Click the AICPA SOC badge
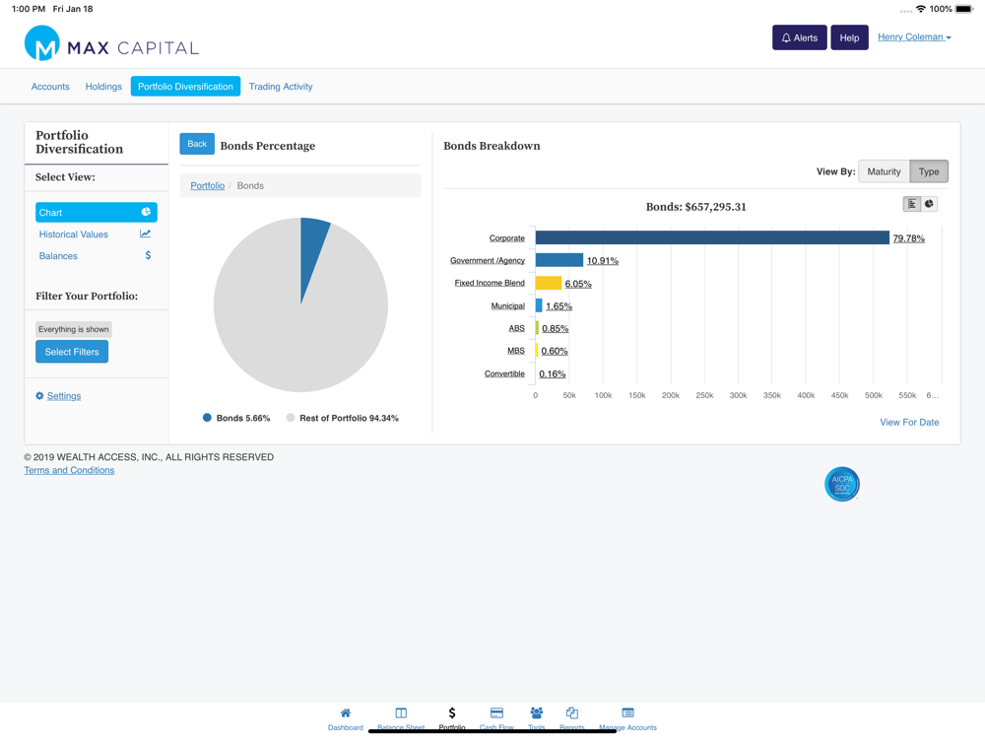Screen dimensions: 985x739 (842, 484)
